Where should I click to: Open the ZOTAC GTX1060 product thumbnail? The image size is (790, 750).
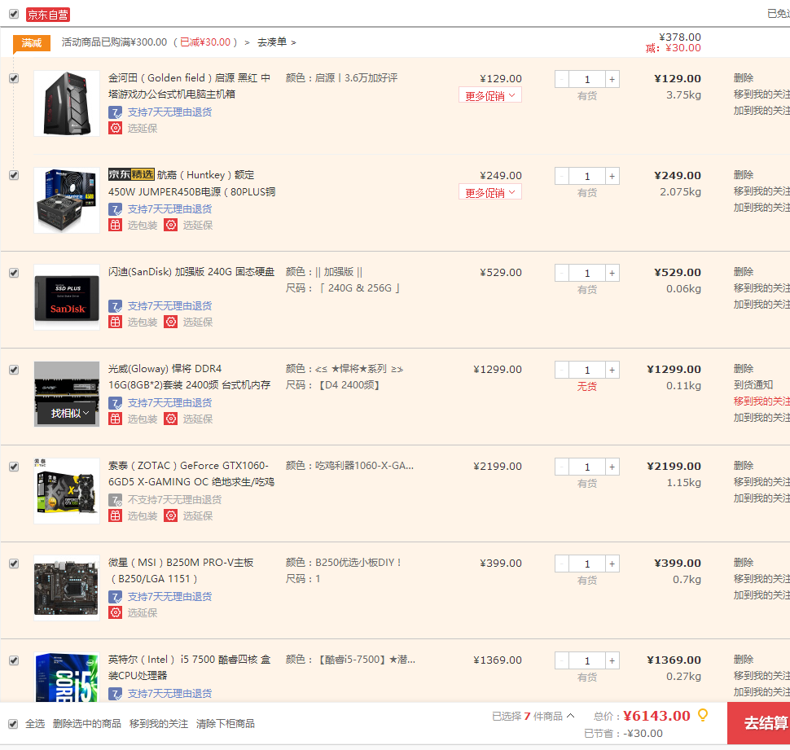[67, 491]
